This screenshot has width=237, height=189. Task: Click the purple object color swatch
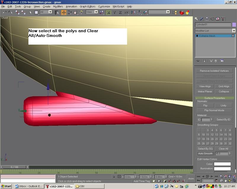pos(234,25)
